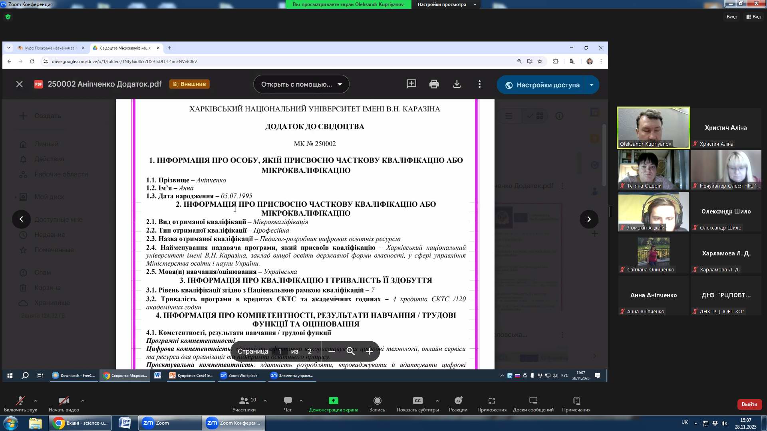Click the taskbar volume speaker icon
This screenshot has width=767, height=431.
coord(724,423)
